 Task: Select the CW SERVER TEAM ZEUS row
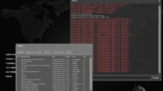[x=53, y=90]
